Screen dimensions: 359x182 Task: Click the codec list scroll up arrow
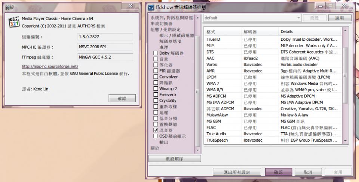point(345,30)
